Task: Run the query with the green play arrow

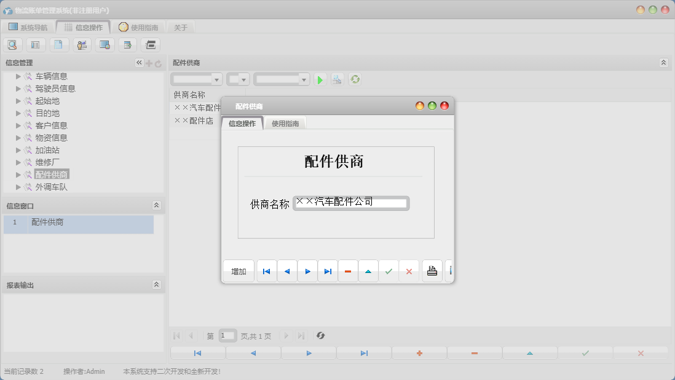Action: (320, 79)
